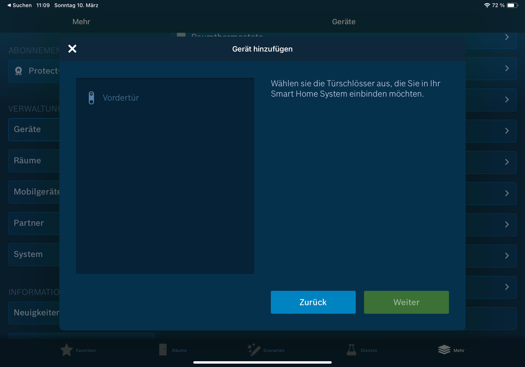Tap the Protect subscription badge icon
The image size is (525, 367).
pos(19,71)
